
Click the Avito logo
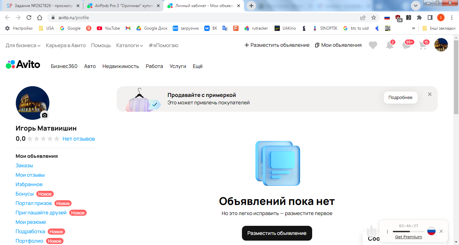[23, 64]
